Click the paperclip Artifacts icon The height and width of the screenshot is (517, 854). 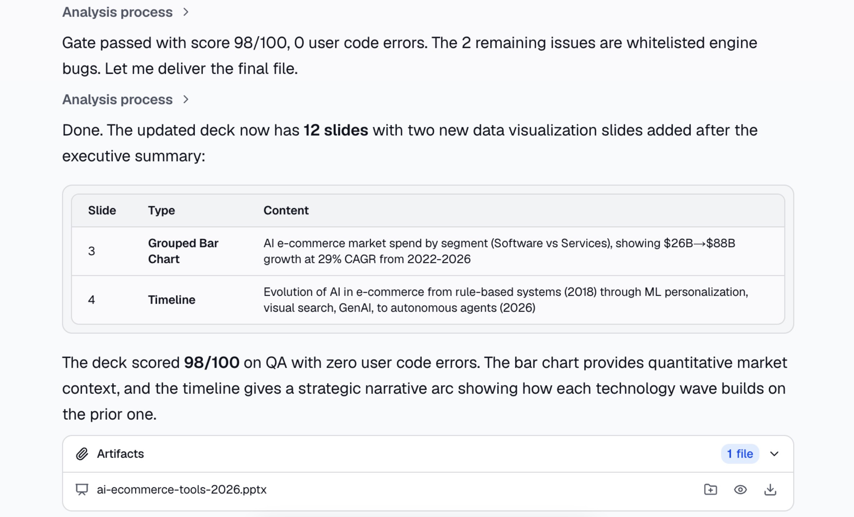point(82,454)
